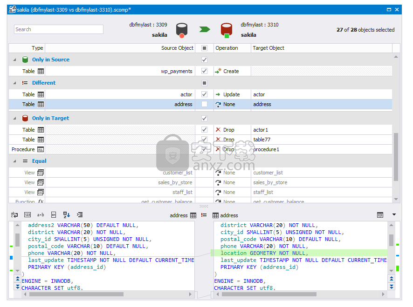Jump to next difference in right pane
The width and height of the screenshot is (413, 307).
click(392, 287)
